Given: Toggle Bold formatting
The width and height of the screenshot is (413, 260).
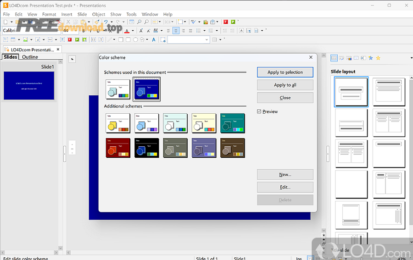Looking at the screenshot, I should 84,31.
